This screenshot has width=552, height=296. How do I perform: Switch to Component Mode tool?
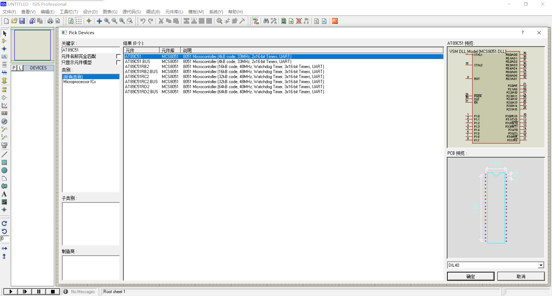pyautogui.click(x=4, y=41)
